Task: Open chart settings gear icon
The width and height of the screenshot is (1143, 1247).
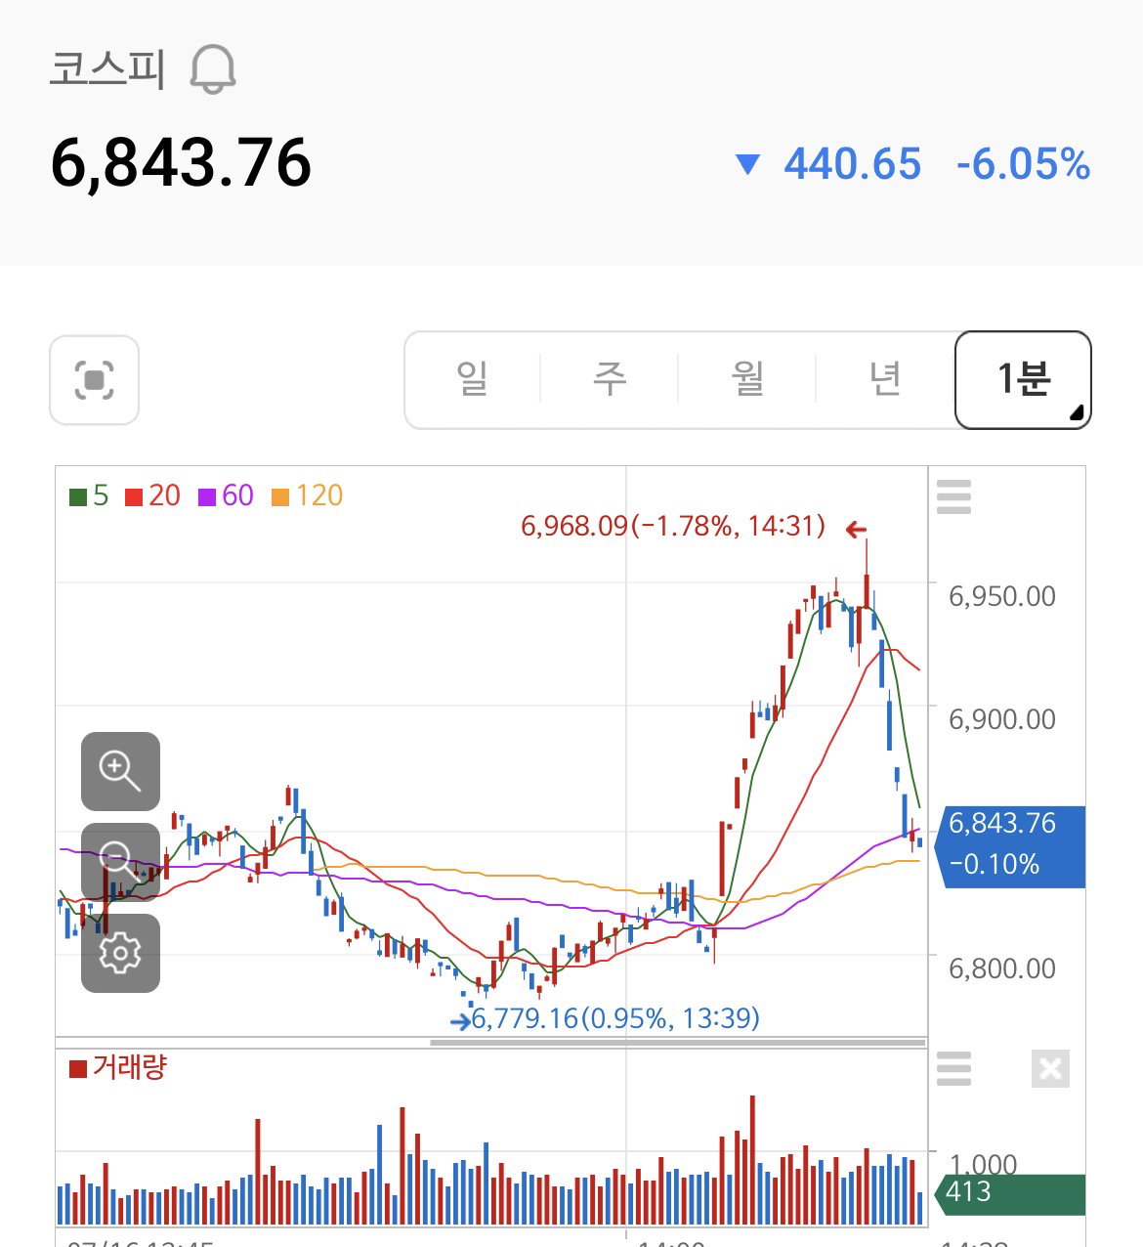Action: 120,953
